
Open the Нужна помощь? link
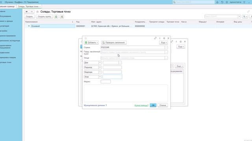(x=141, y=105)
